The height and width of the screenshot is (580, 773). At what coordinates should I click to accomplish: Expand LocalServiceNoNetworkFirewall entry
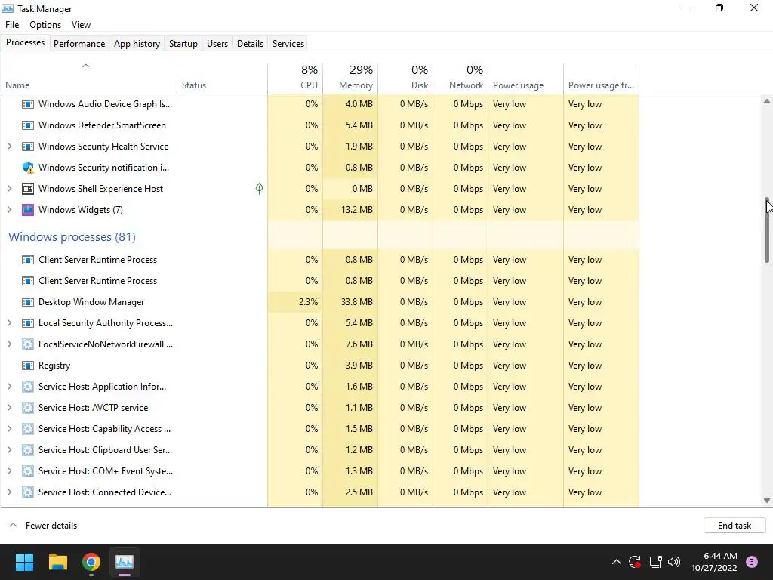(9, 344)
